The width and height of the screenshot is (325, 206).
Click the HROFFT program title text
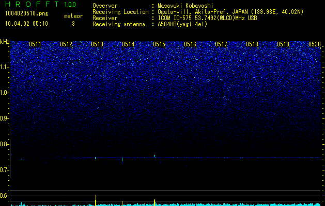(x=32, y=4)
